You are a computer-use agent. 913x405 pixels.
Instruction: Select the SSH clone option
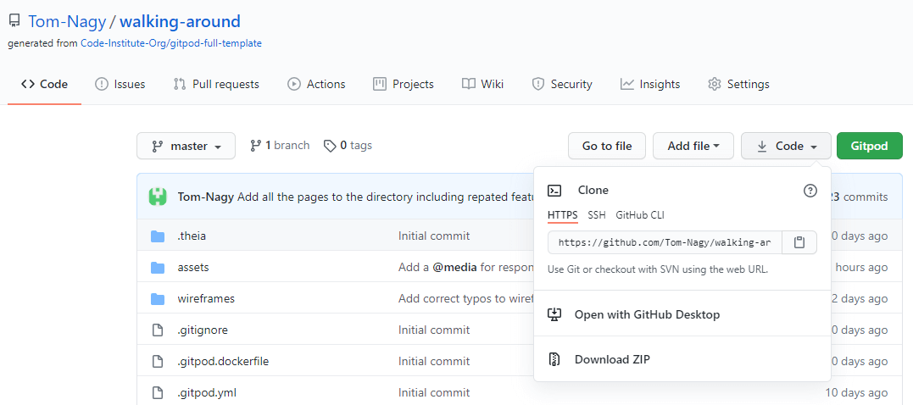[x=597, y=215]
